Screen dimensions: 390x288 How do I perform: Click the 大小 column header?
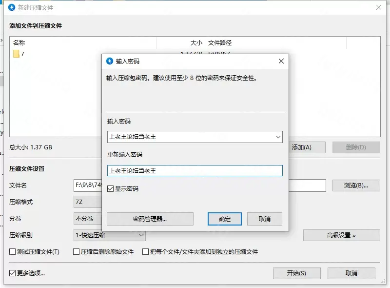[x=180, y=43]
